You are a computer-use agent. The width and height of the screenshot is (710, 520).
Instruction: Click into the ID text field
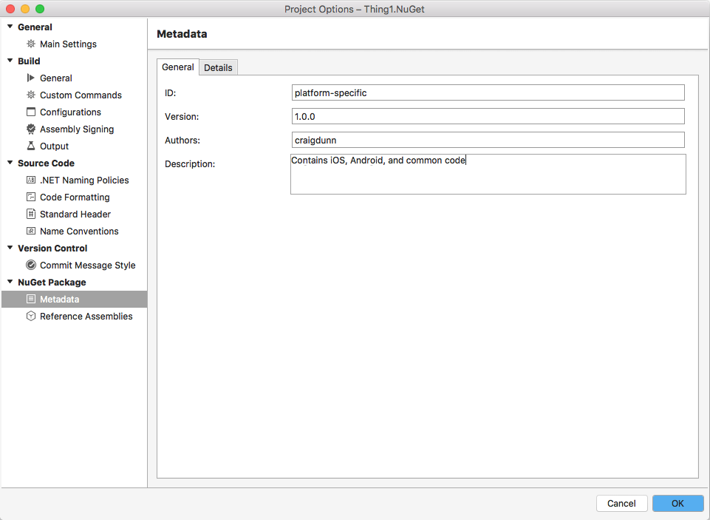click(x=488, y=93)
